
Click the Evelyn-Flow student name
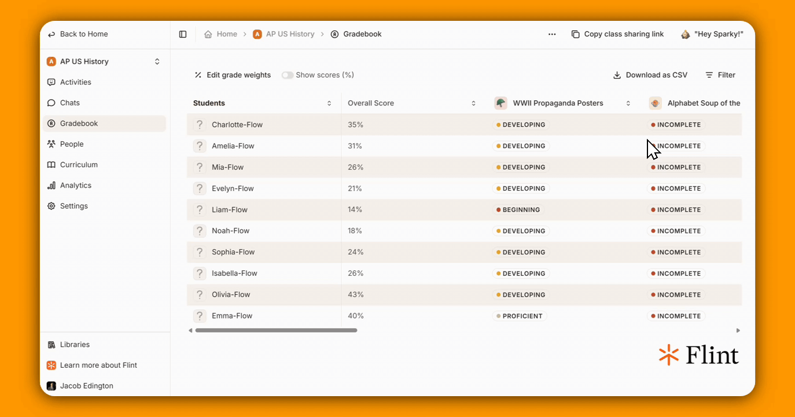tap(233, 188)
